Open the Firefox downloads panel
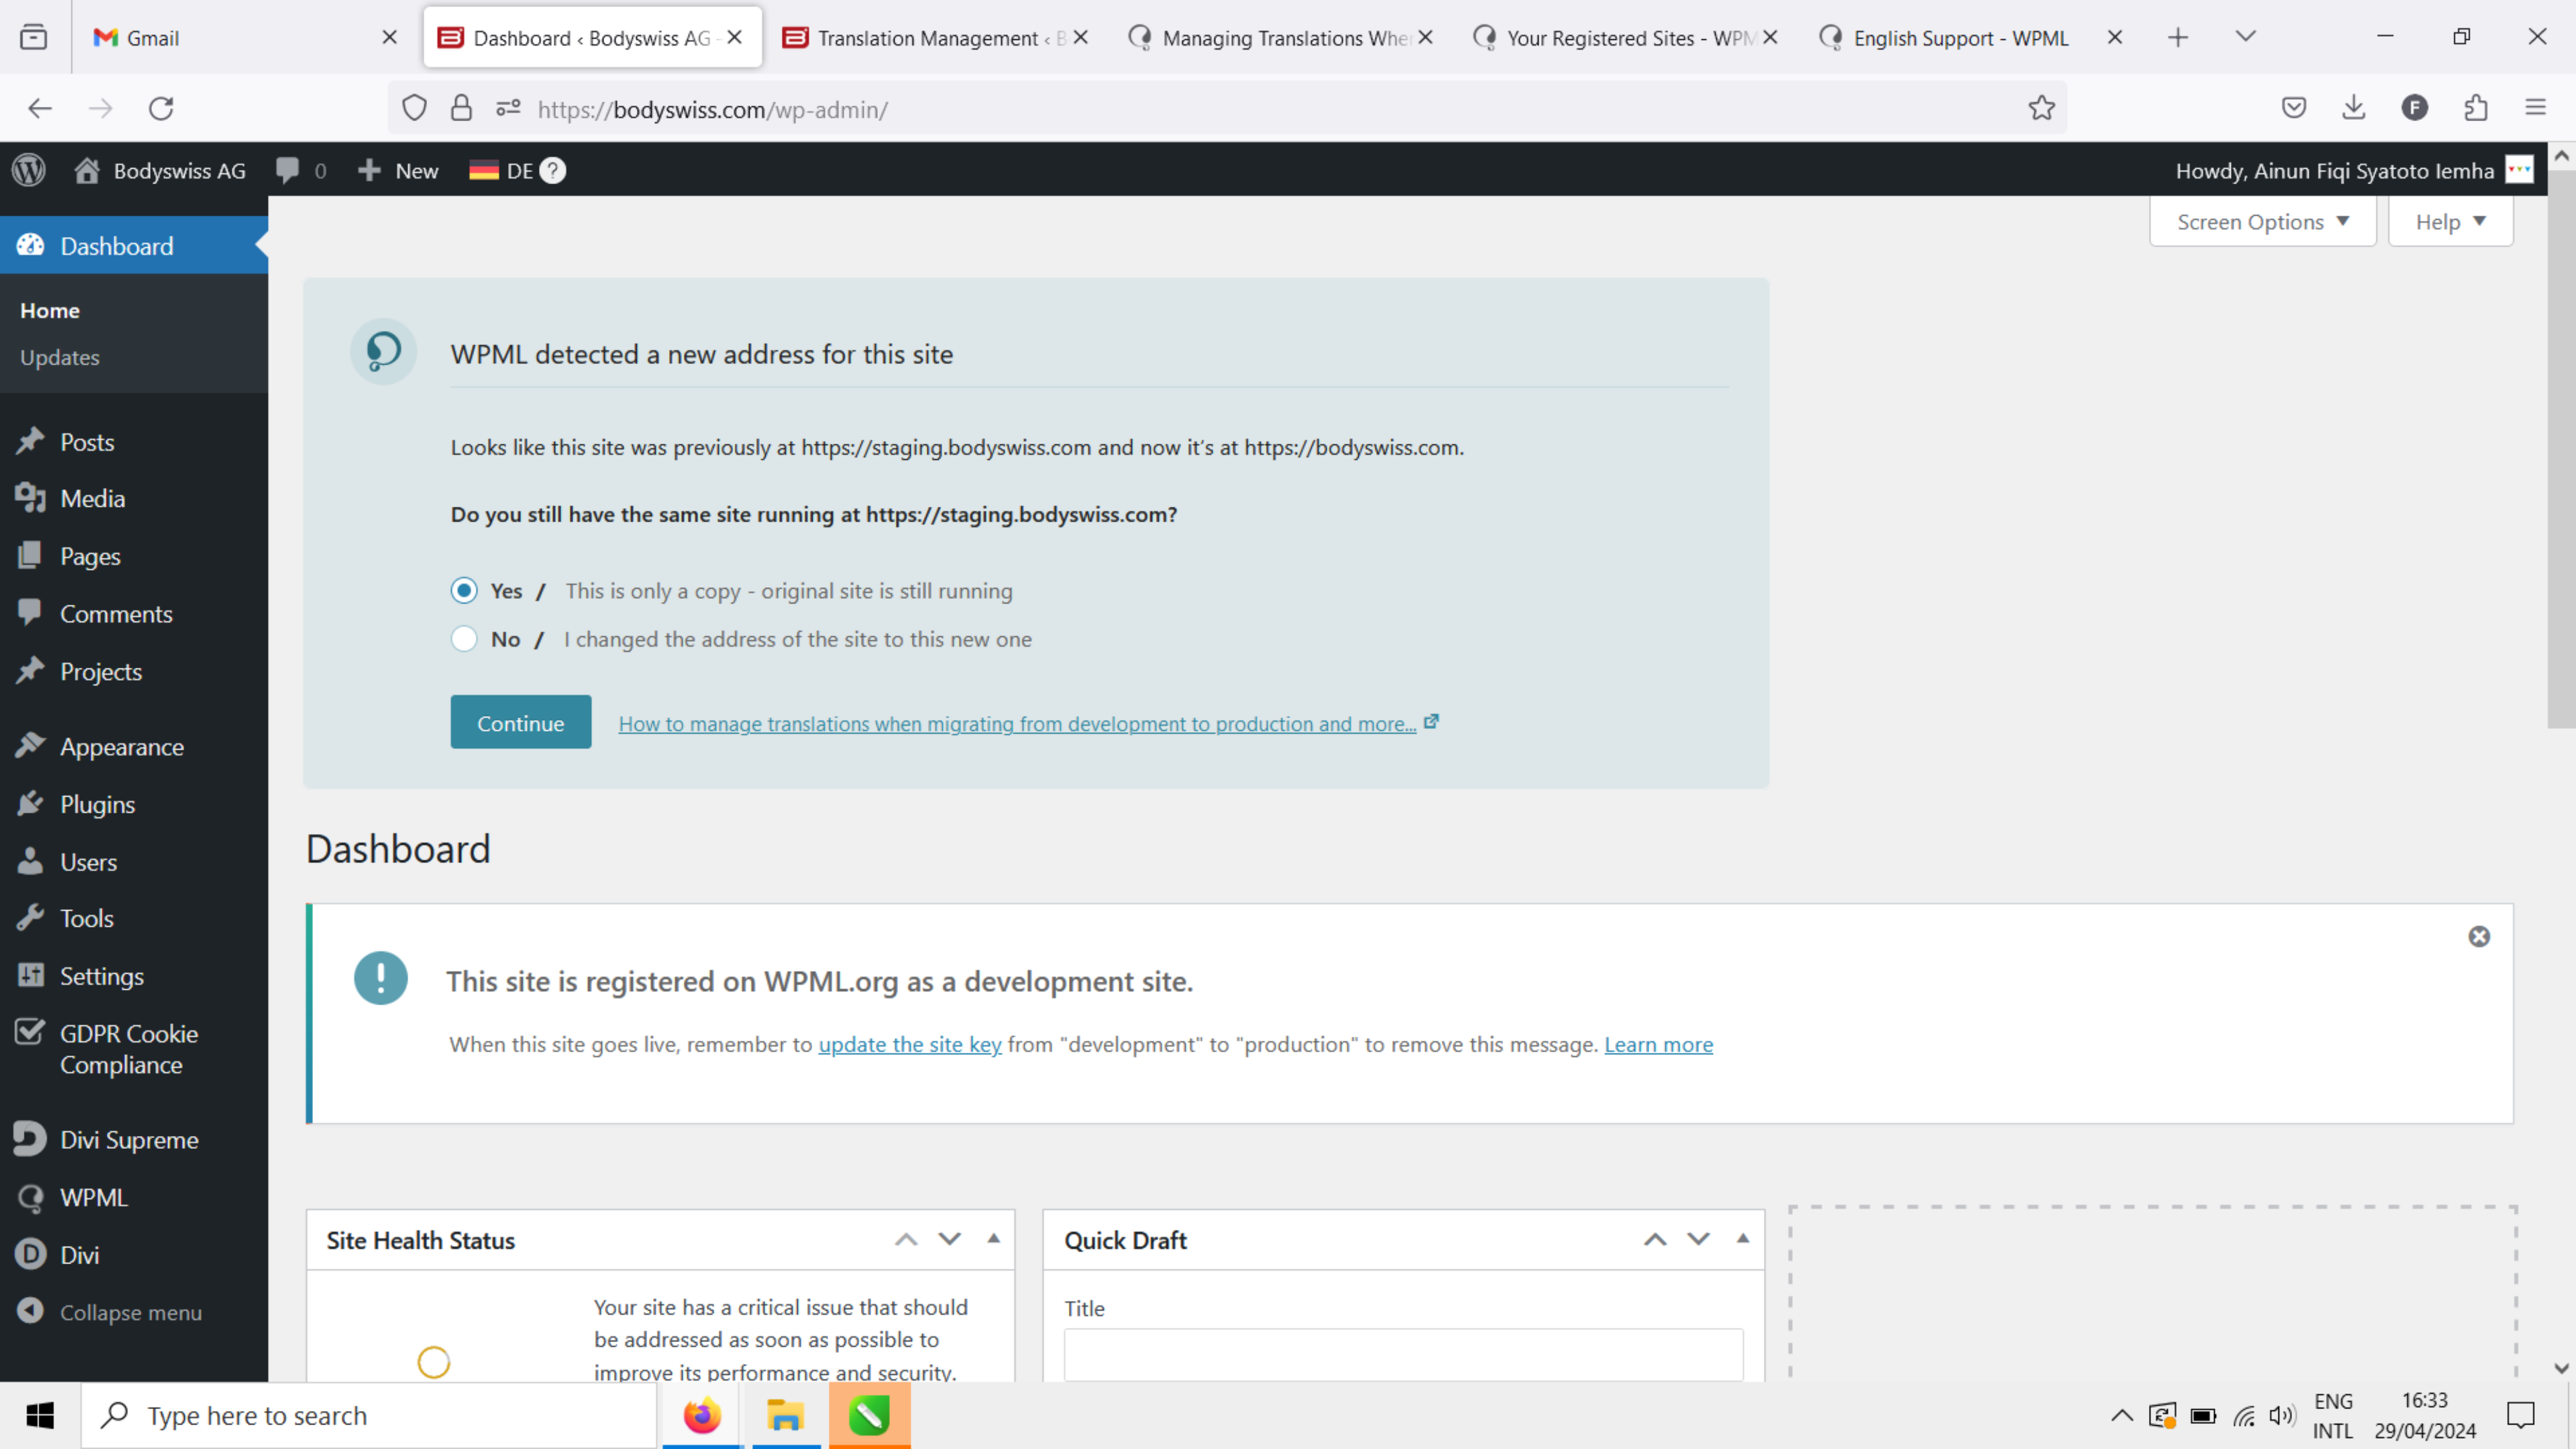The width and height of the screenshot is (2576, 1449). tap(2354, 108)
